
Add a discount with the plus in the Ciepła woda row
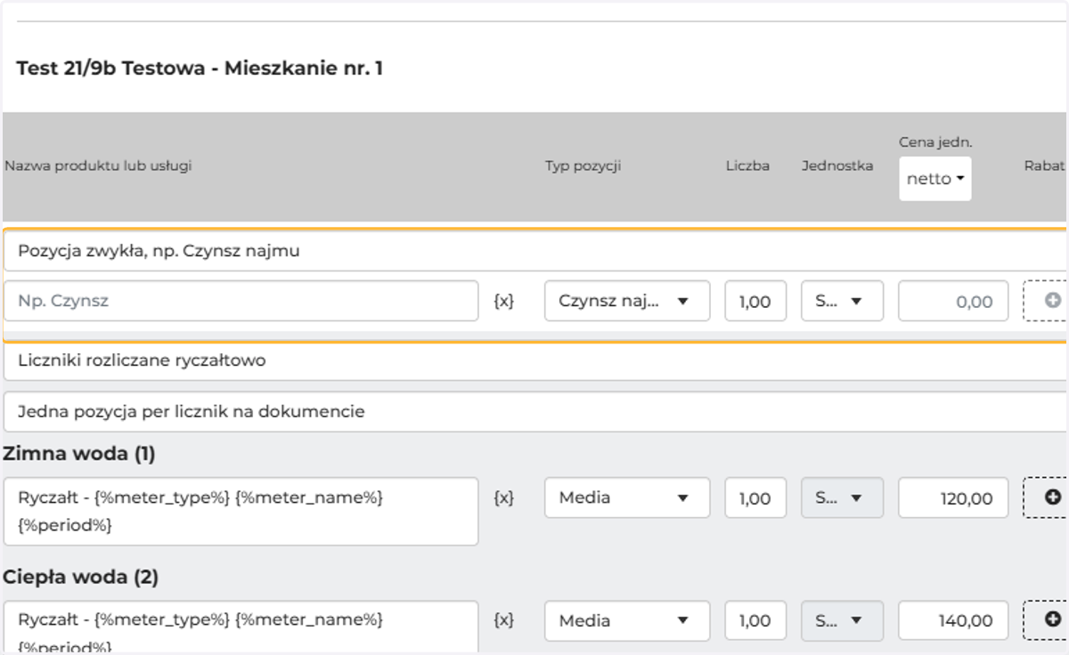(1046, 620)
